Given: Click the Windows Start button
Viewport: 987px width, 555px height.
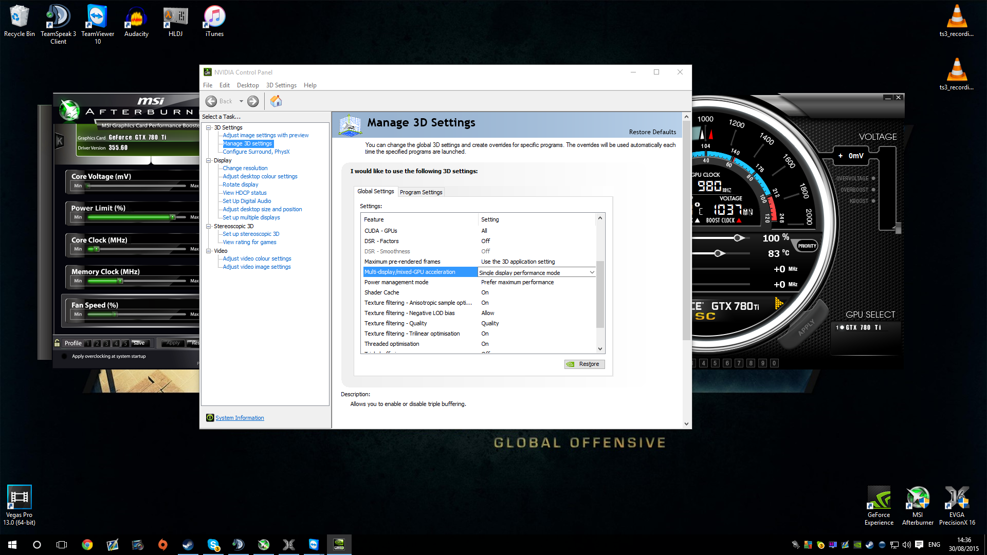Looking at the screenshot, I should (x=12, y=545).
